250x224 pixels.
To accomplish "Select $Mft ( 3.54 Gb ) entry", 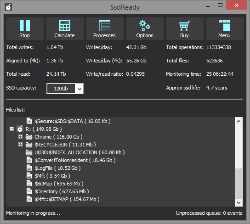I will pyautogui.click(x=52, y=176).
